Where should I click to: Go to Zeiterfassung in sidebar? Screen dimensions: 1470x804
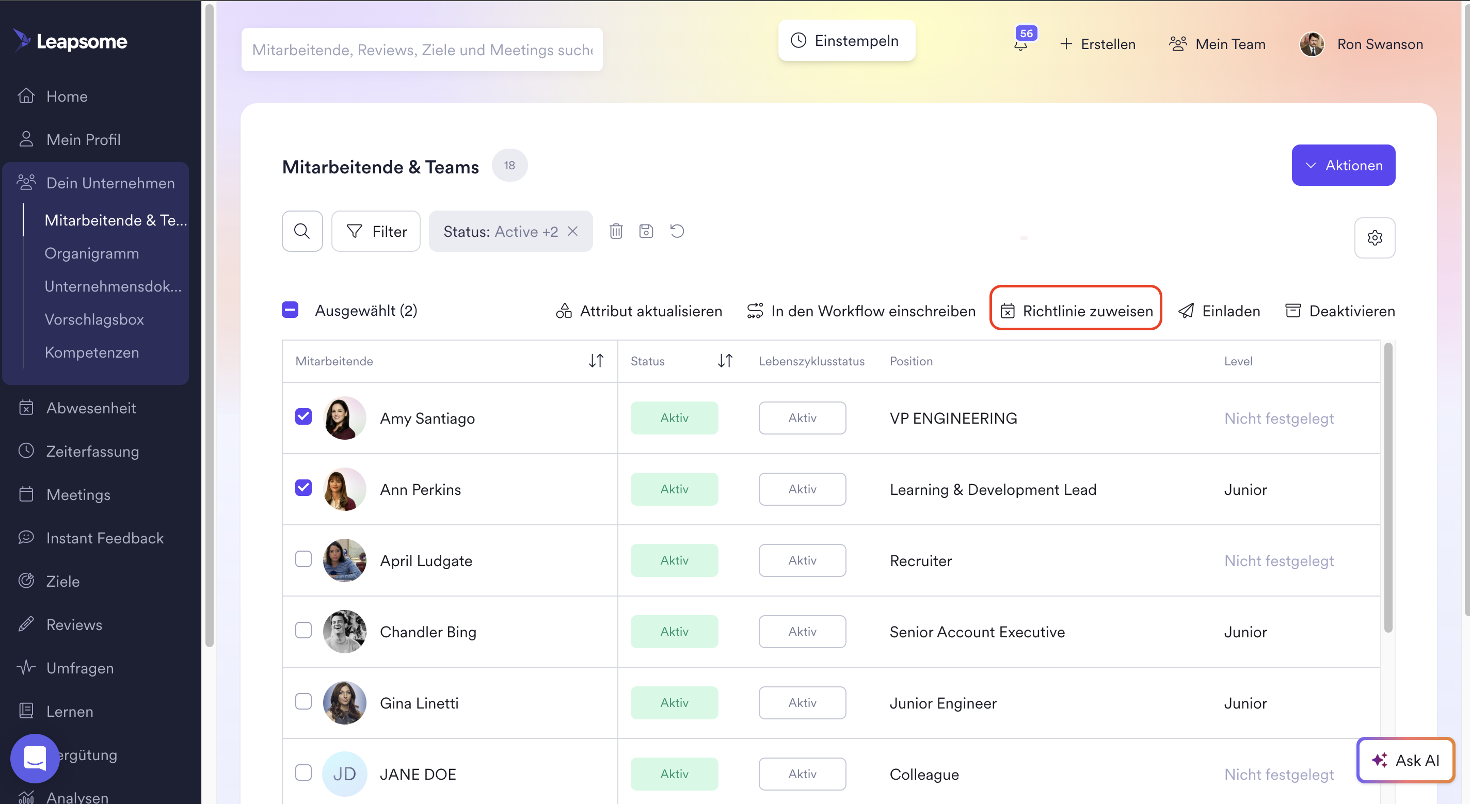[92, 452]
